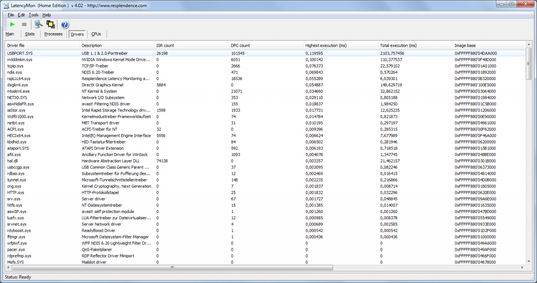Switch to the Processes tab
537x283 pixels.
53,34
